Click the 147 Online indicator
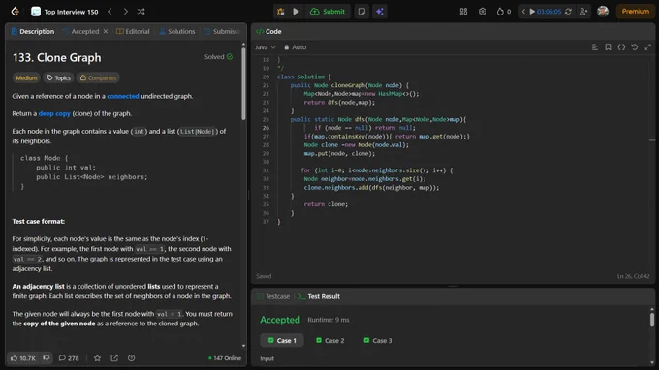 (x=225, y=358)
